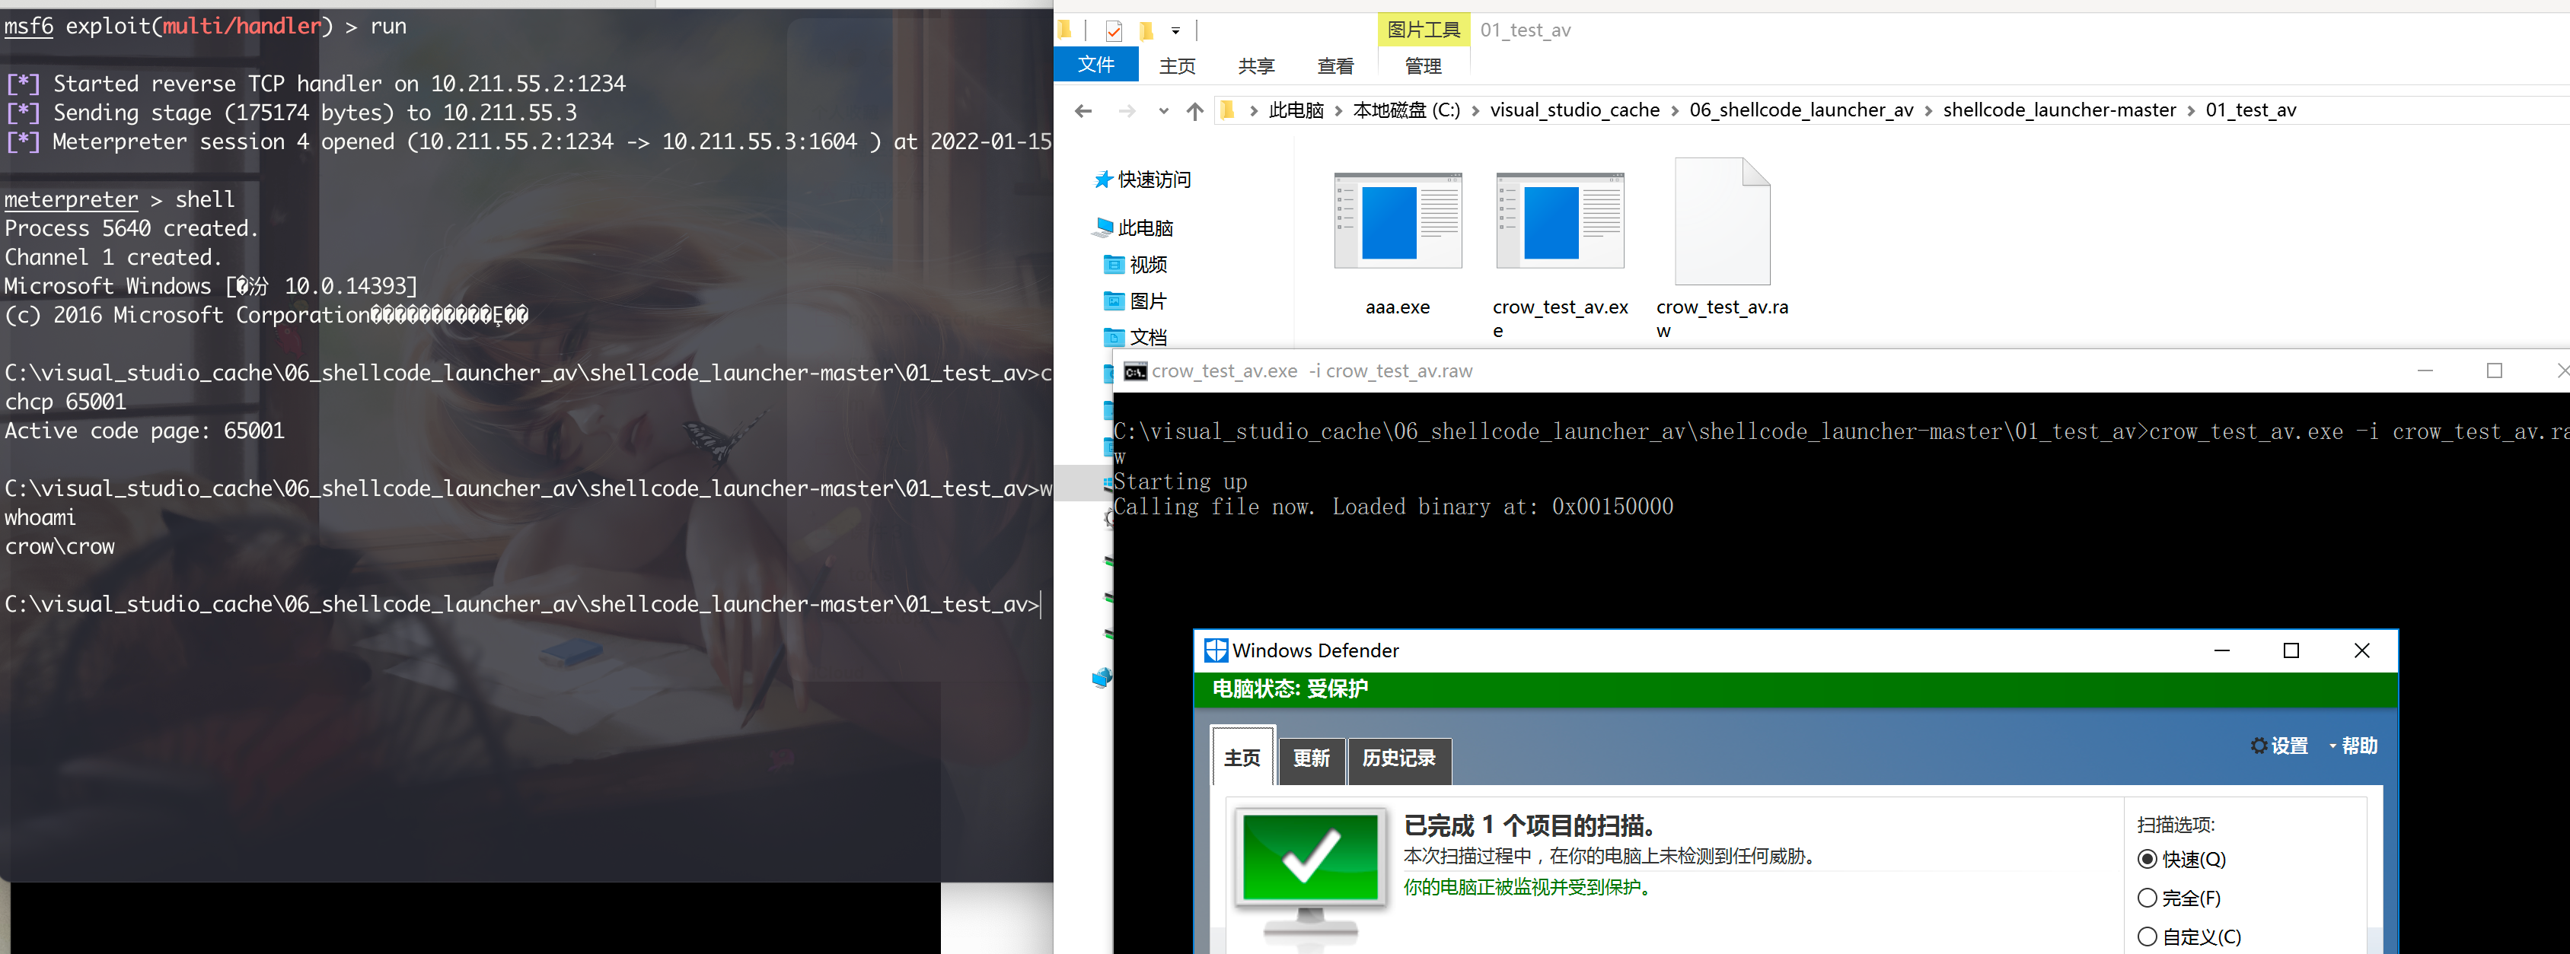Open Defender's 设置 gear link

coord(2280,746)
